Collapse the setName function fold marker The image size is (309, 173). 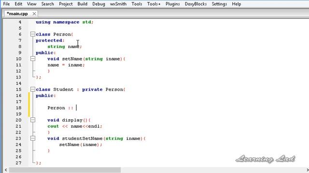pos(33,59)
